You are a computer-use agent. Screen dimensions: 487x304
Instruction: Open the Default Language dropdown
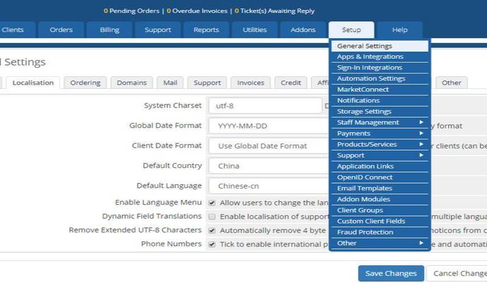268,186
